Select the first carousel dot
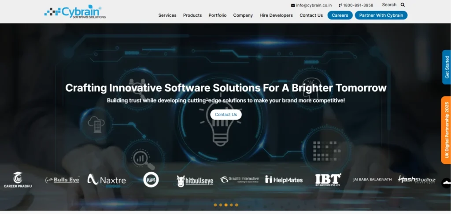Image resolution: width=451 pixels, height=214 pixels. coord(215,205)
